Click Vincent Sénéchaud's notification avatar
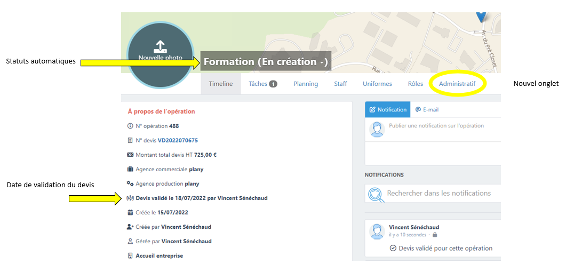The height and width of the screenshot is (272, 566). (x=377, y=231)
